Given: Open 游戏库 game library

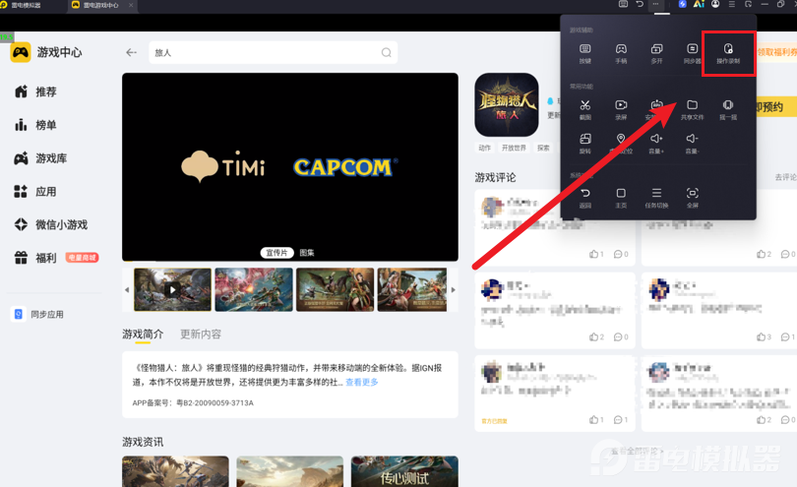Looking at the screenshot, I should [40, 158].
